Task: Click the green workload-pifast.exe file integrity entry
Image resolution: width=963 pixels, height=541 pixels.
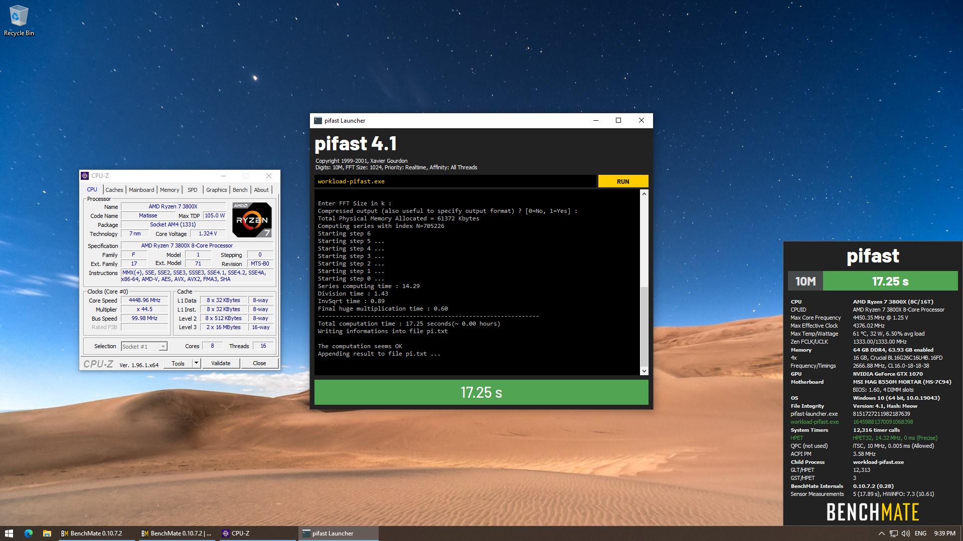Action: 815,422
